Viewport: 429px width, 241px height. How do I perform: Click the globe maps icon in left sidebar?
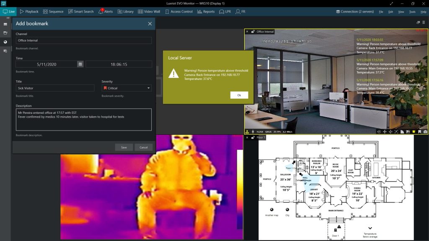pyautogui.click(x=5, y=42)
